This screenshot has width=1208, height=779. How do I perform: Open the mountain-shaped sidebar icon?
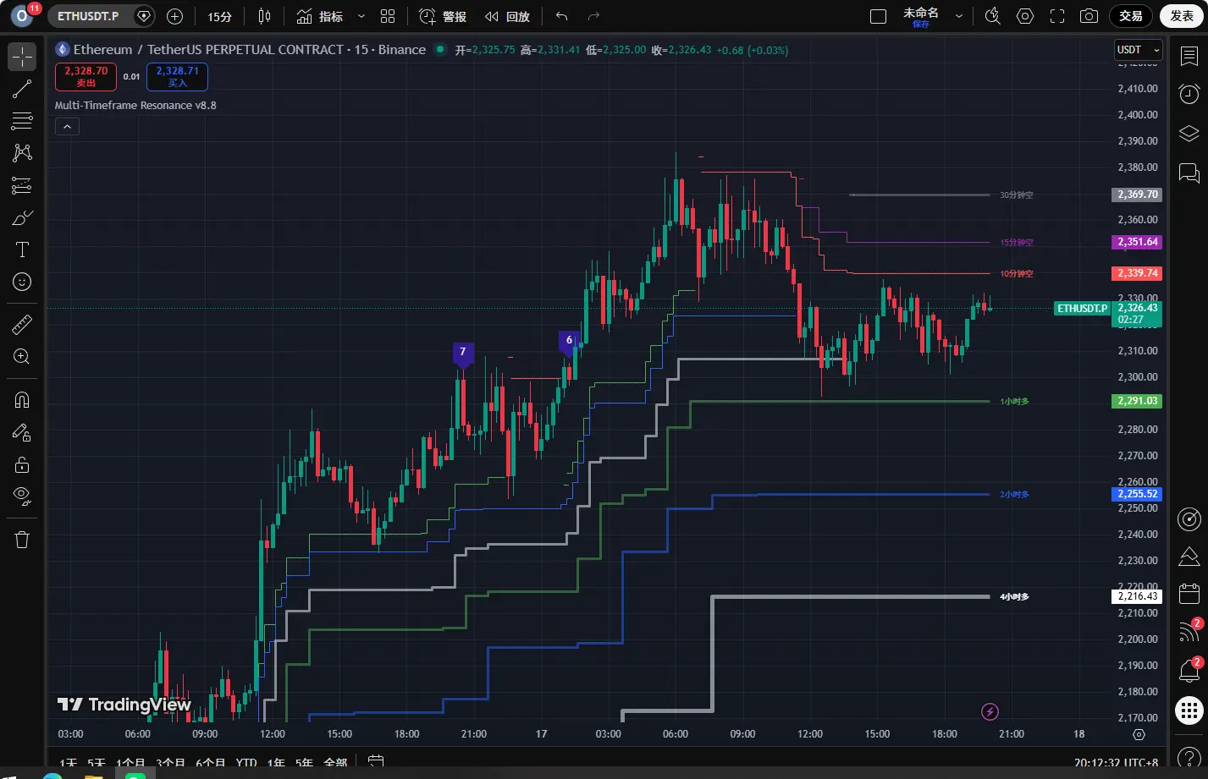point(1189,557)
